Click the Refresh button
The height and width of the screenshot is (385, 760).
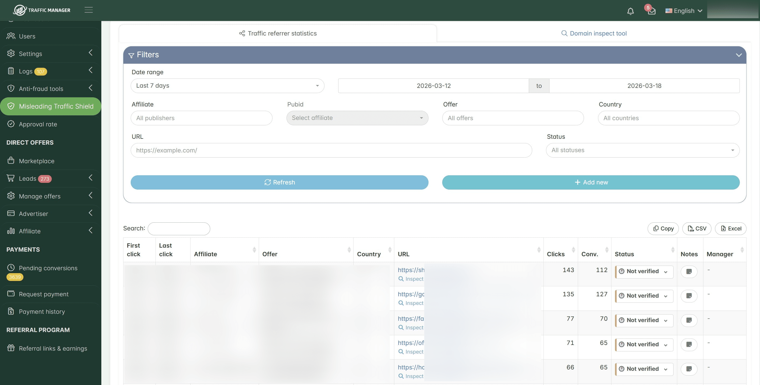point(279,183)
